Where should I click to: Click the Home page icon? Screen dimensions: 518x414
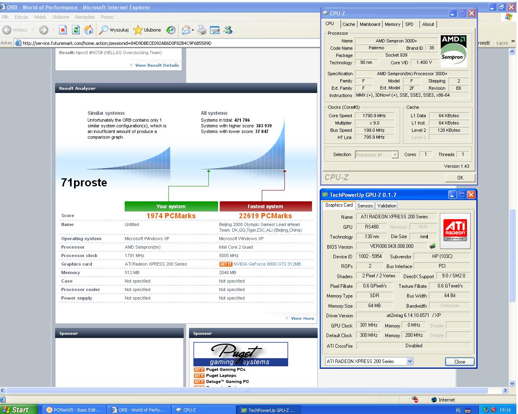tap(89, 30)
